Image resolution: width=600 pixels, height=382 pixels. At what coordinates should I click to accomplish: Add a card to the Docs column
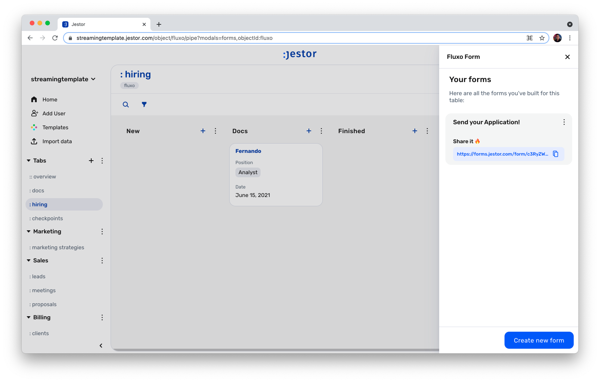309,131
